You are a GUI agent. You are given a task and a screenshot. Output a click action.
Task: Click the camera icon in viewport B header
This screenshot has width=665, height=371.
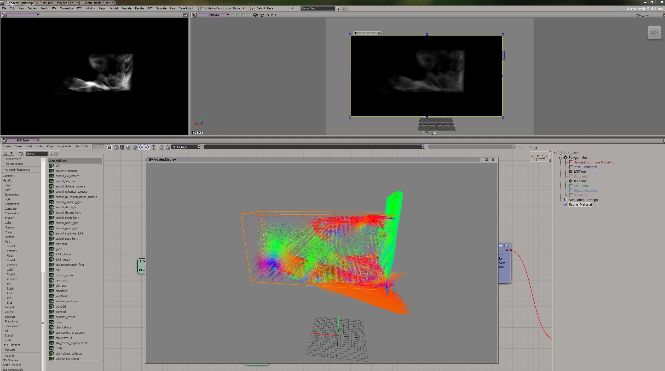tap(255, 15)
